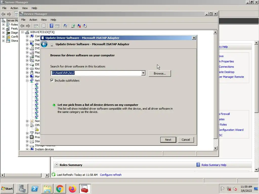This screenshot has height=194, width=259.
Task: Click the blue Help question-mark toolbar icon
Action: (52, 26)
